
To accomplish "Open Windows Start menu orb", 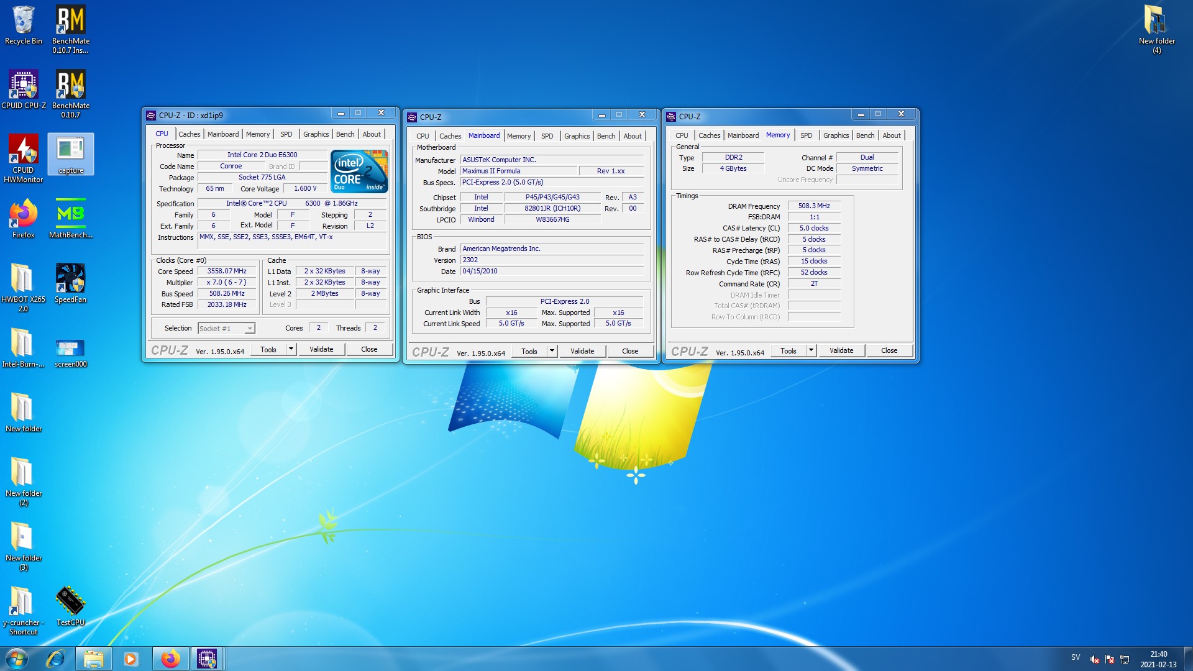I will [17, 659].
